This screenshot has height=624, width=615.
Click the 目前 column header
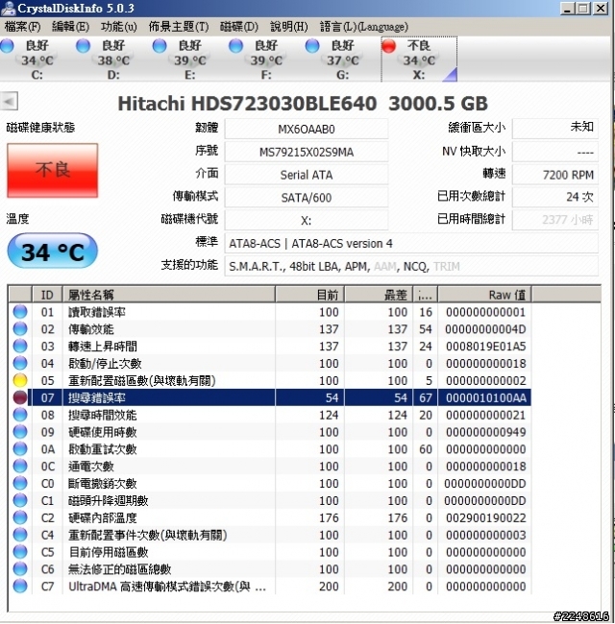tap(309, 295)
